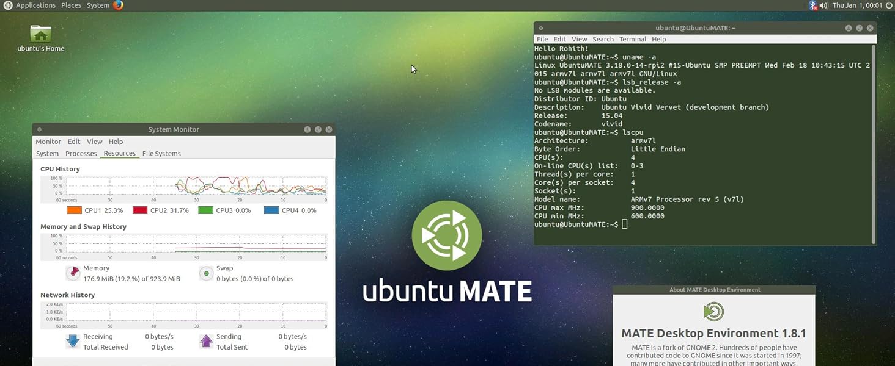Click the CPU3 green color swatch
Viewport: 895px width, 366px height.
tap(205, 210)
